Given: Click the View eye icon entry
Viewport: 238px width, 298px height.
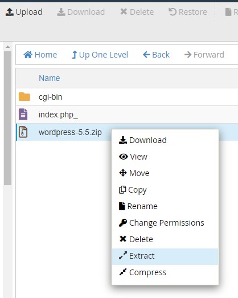Looking at the screenshot, I should click(165, 157).
